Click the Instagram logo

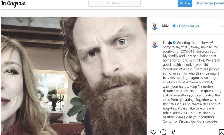click(13, 4)
